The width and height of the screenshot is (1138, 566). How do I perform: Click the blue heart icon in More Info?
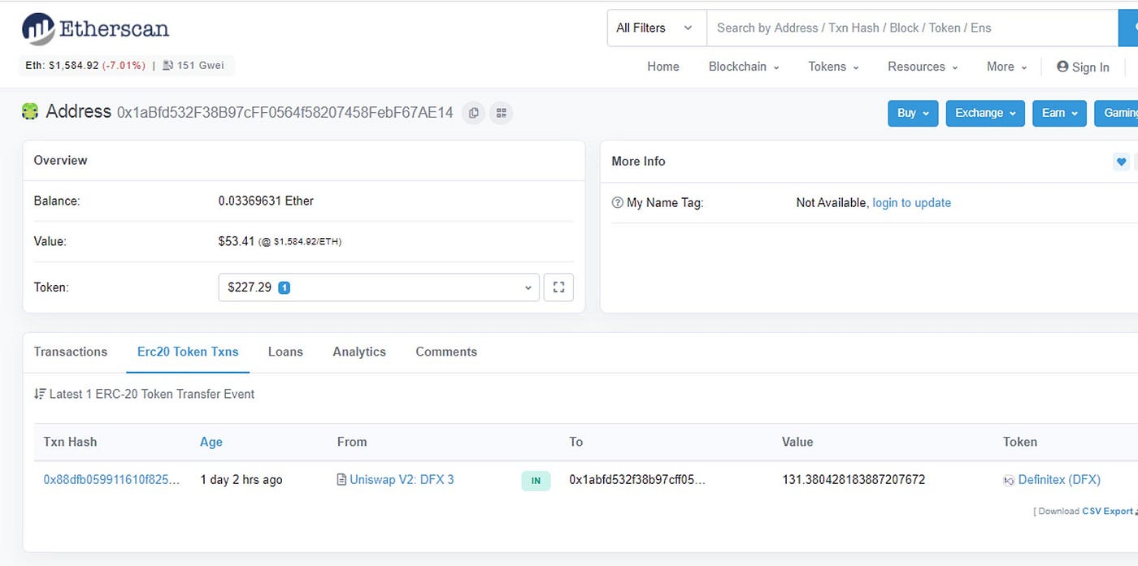[x=1121, y=162]
